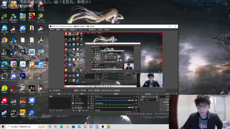
Task: Move selected source down in list
Action: coord(87,110)
